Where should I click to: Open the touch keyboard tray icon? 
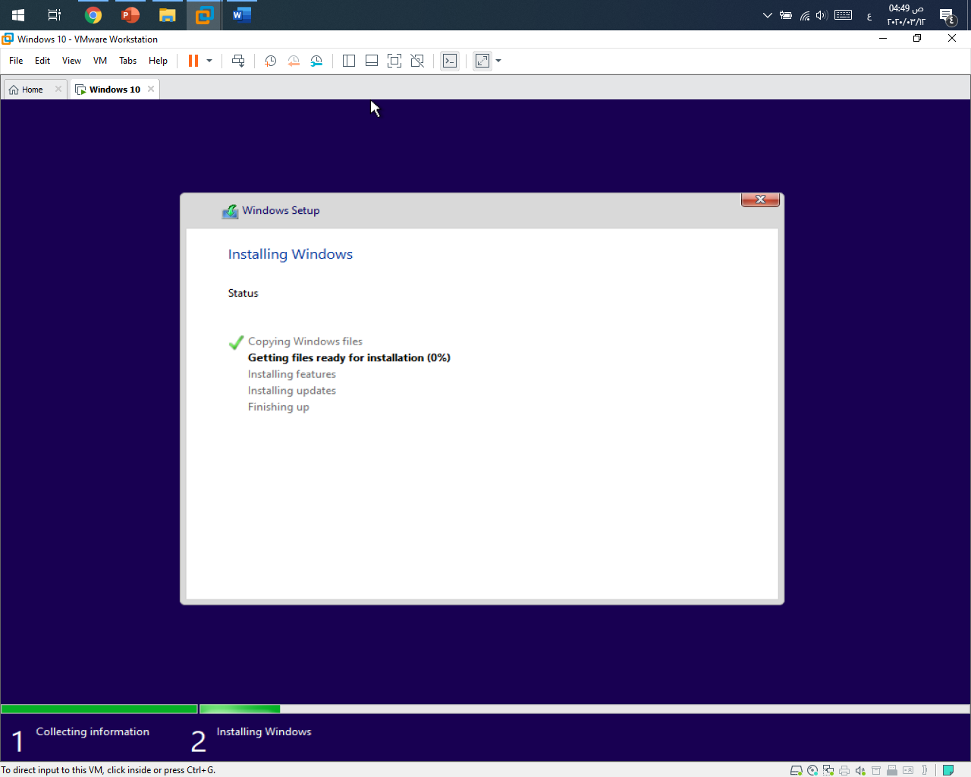point(844,15)
